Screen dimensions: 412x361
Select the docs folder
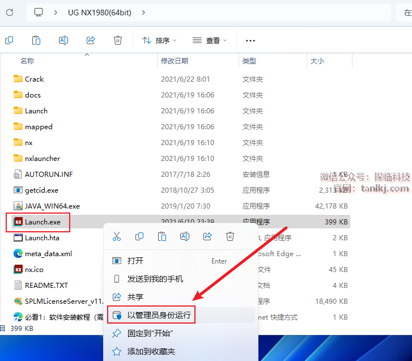click(x=32, y=95)
